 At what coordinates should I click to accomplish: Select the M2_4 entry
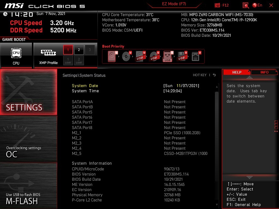(x=129, y=148)
